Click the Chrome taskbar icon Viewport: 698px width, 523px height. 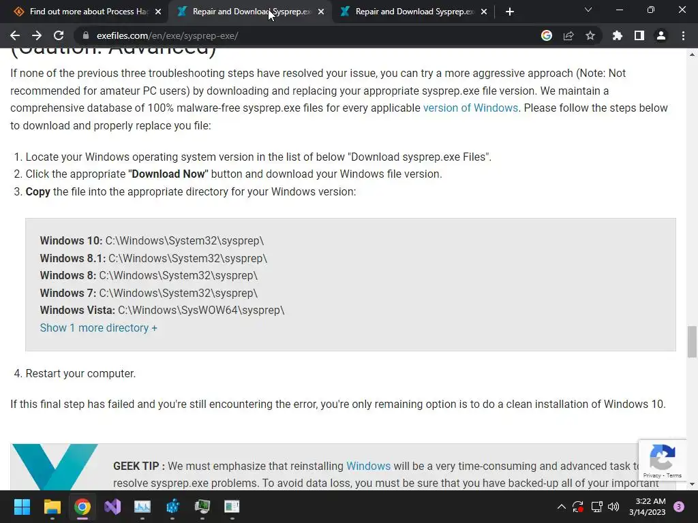82,507
